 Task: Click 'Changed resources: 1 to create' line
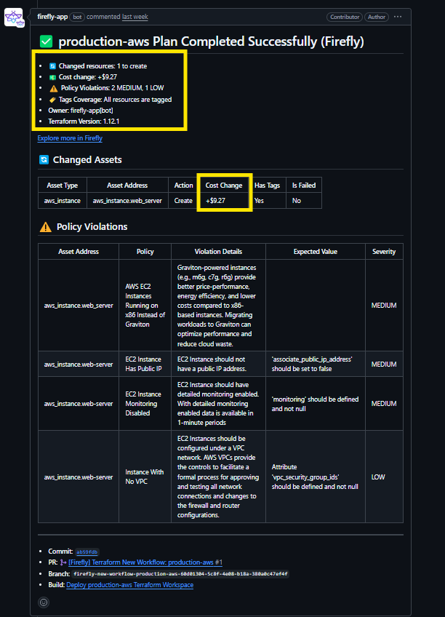[x=103, y=66]
